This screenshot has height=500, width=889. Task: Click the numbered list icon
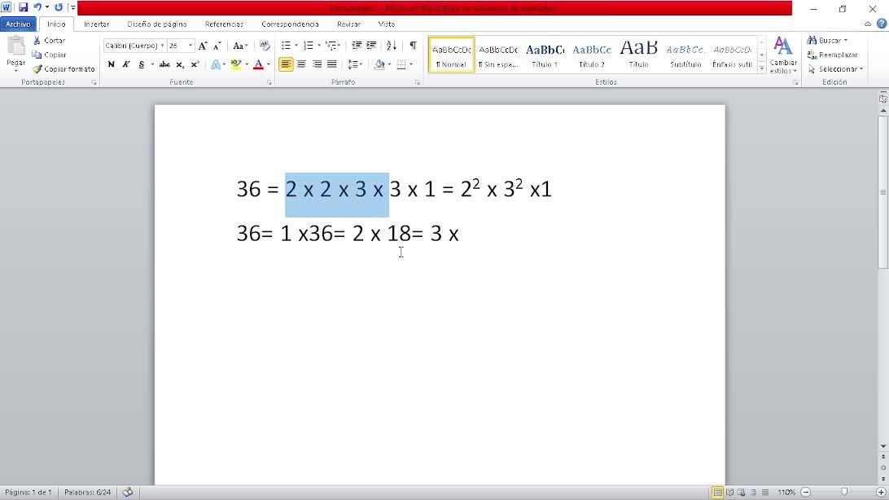[x=308, y=46]
